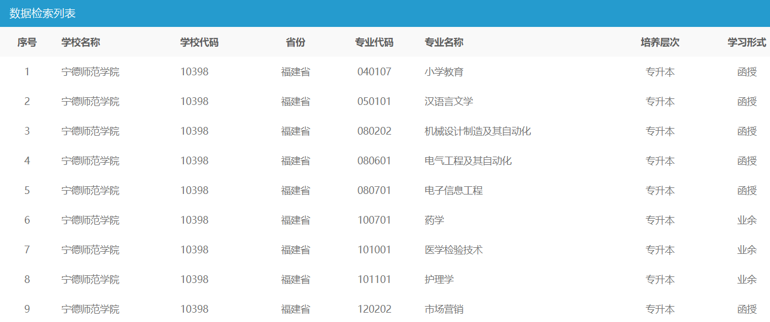The height and width of the screenshot is (322, 770).
Task: Click row number 4 cell
Action: (27, 161)
